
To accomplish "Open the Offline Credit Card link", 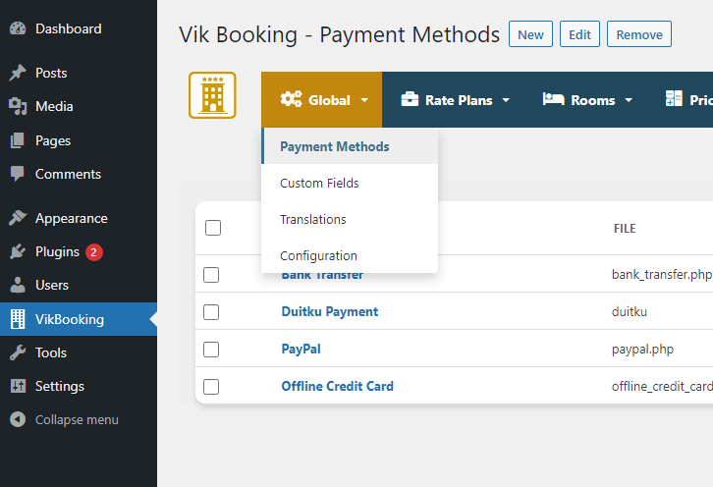I will coord(338,386).
